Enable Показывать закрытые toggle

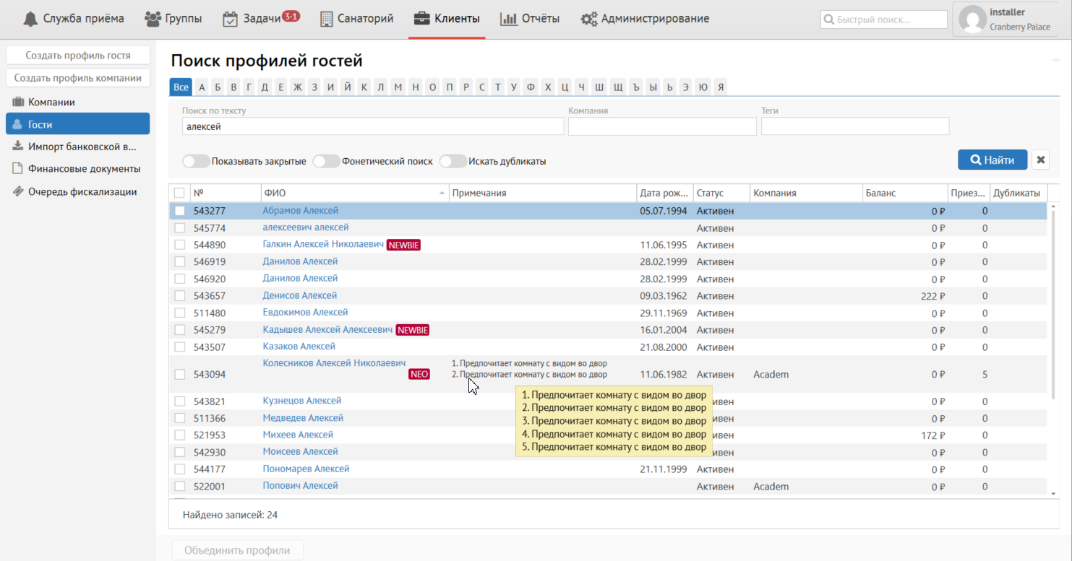point(196,162)
